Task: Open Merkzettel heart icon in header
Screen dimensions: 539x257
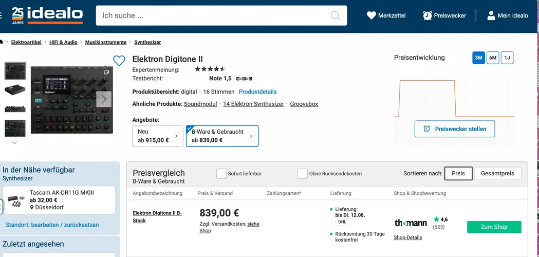Action: coord(371,15)
